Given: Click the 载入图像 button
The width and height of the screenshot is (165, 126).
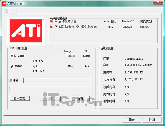Looking at the screenshot, I should (20, 98).
